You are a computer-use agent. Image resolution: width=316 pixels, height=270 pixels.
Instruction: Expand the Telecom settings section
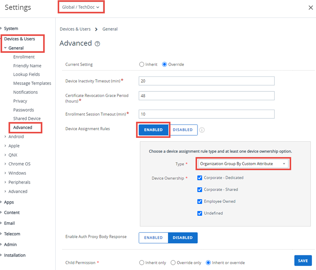(12, 234)
